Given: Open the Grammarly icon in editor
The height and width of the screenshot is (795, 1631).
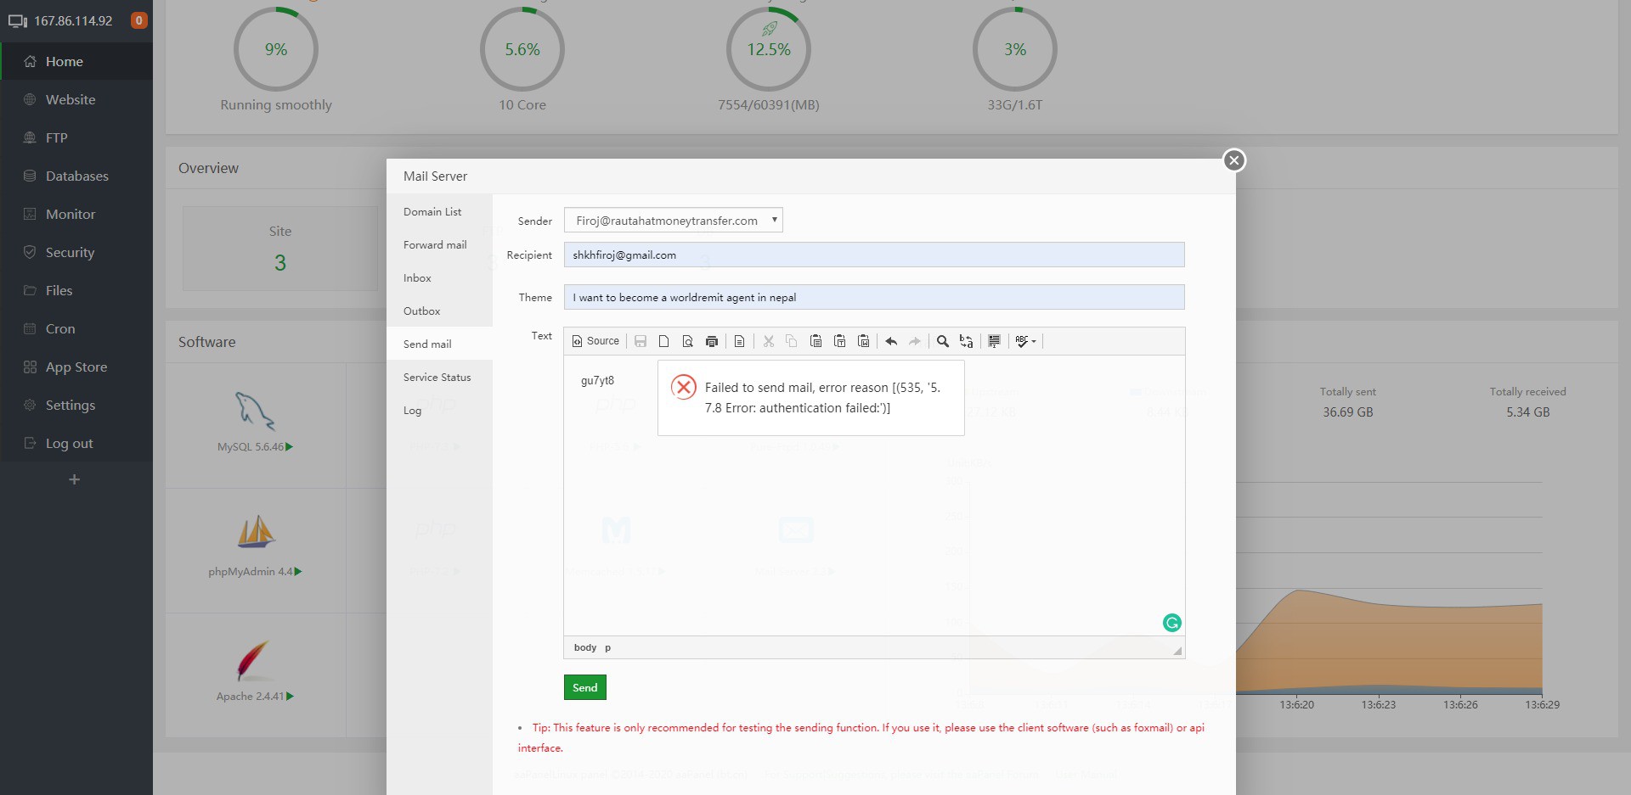Looking at the screenshot, I should tap(1171, 623).
